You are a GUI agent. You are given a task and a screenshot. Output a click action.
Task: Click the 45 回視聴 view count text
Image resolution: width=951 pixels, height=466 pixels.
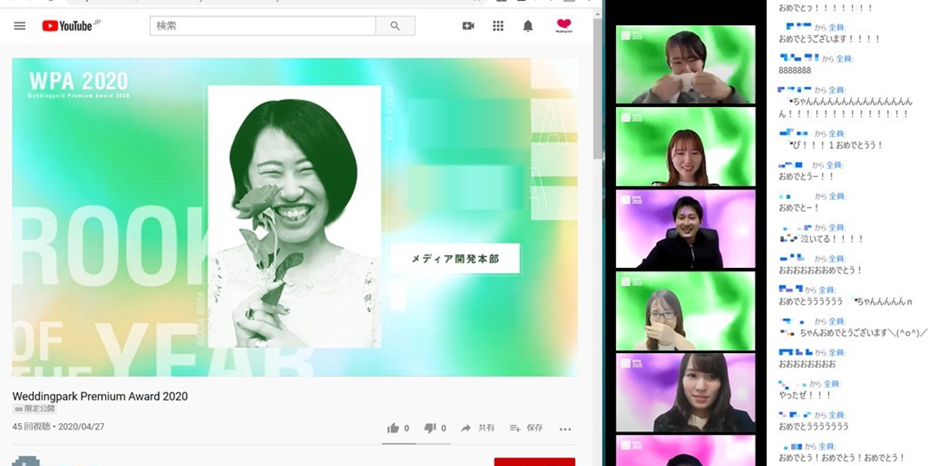pos(31,427)
